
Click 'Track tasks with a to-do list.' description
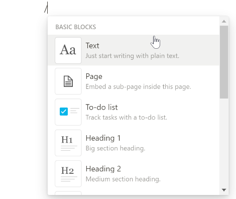coord(127,118)
